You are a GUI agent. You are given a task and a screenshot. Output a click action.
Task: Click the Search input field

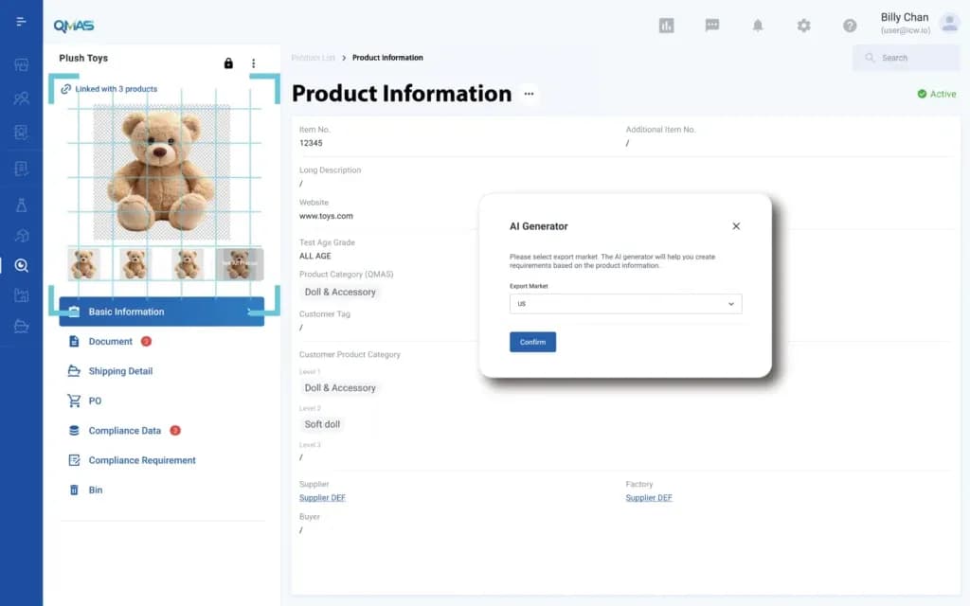coord(907,58)
